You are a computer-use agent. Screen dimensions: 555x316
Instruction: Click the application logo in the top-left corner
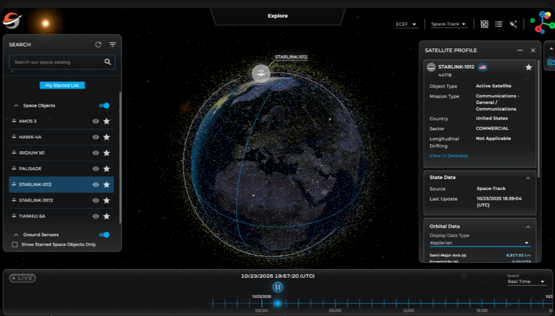[12, 20]
